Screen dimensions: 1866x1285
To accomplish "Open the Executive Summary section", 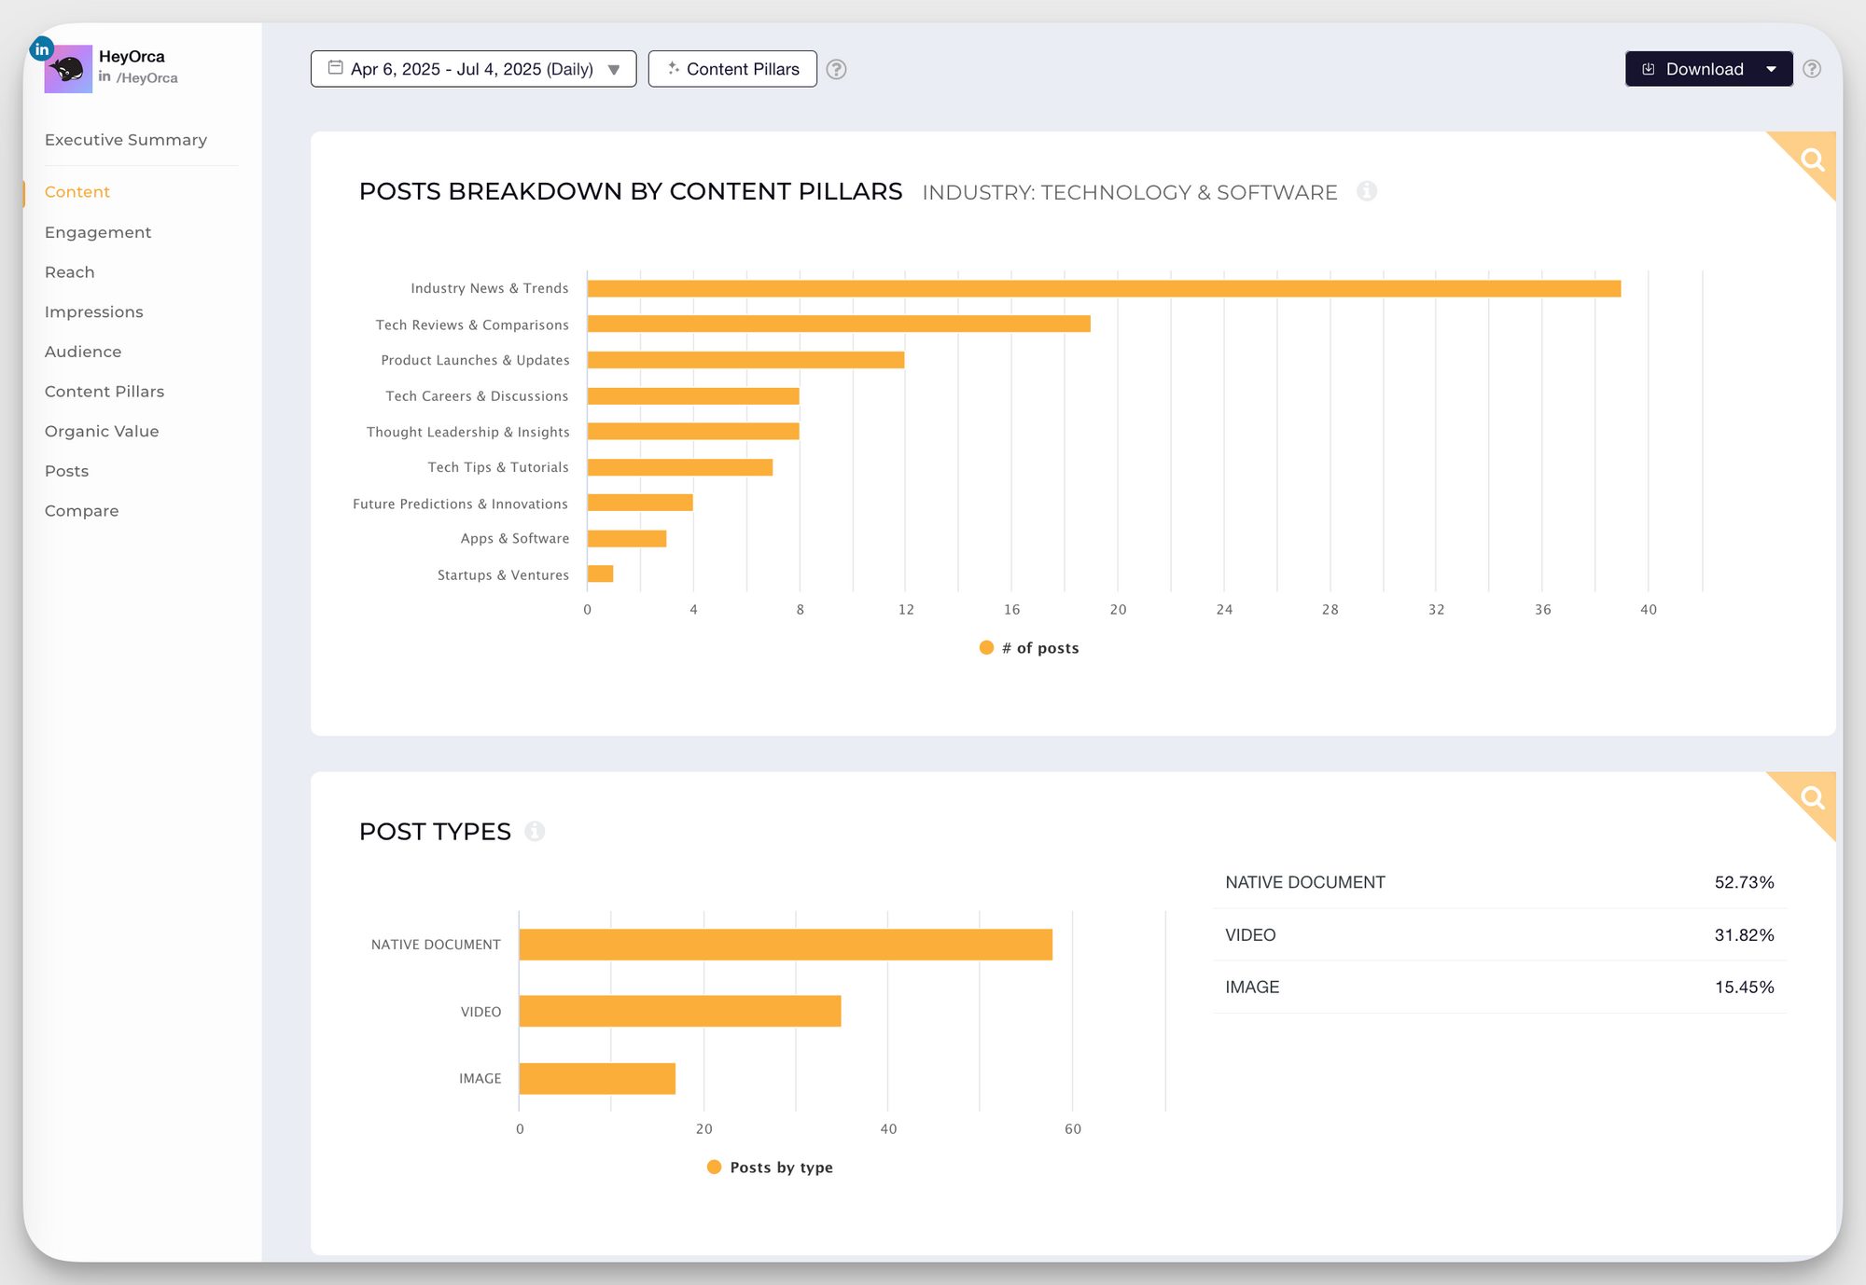I will coord(125,139).
